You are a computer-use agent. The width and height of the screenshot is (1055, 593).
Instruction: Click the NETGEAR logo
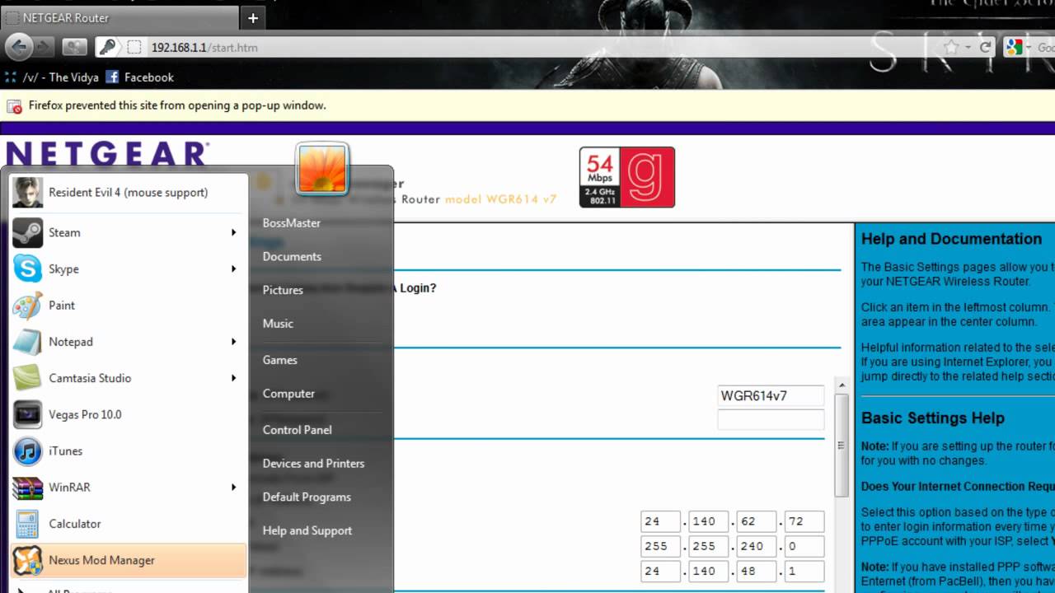pos(108,155)
